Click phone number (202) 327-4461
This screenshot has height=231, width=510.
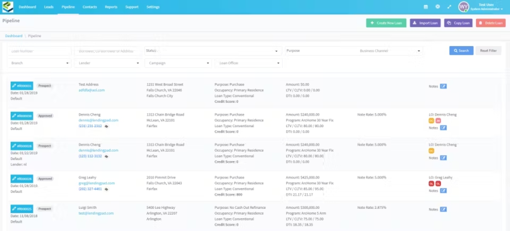[x=90, y=189]
